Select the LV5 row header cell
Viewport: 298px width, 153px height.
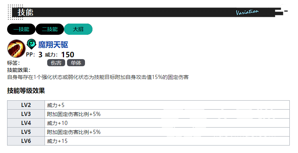[x=26, y=132]
